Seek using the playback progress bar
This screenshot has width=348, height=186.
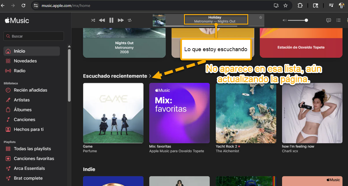pyautogui.click(x=215, y=26)
